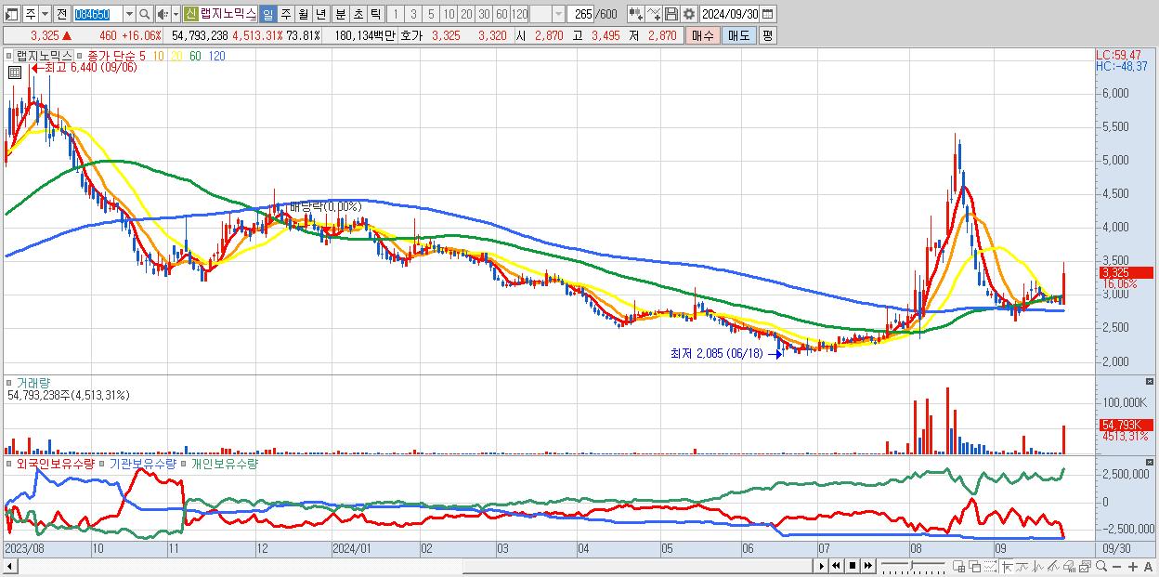The image size is (1159, 577).
Task: Open the interval dropdown after 120
Action: click(558, 14)
